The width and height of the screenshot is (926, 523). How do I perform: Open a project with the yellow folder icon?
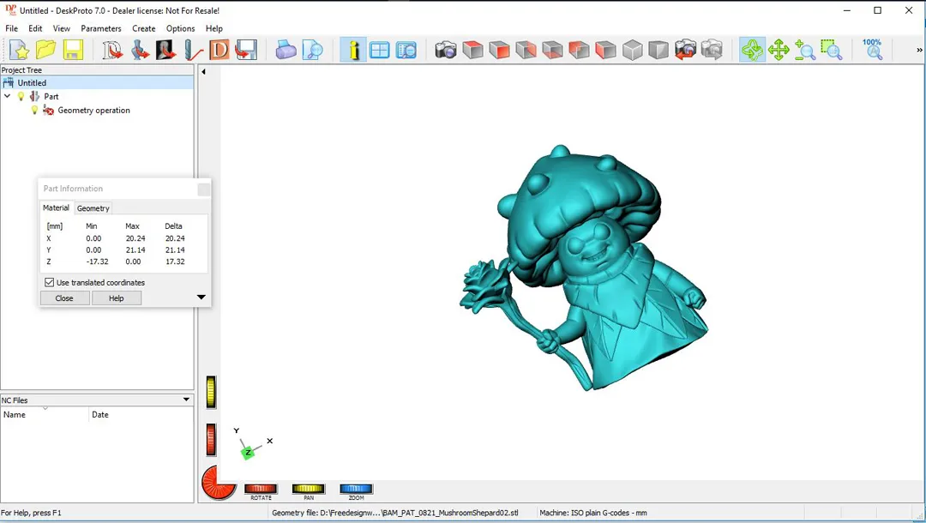tap(46, 51)
